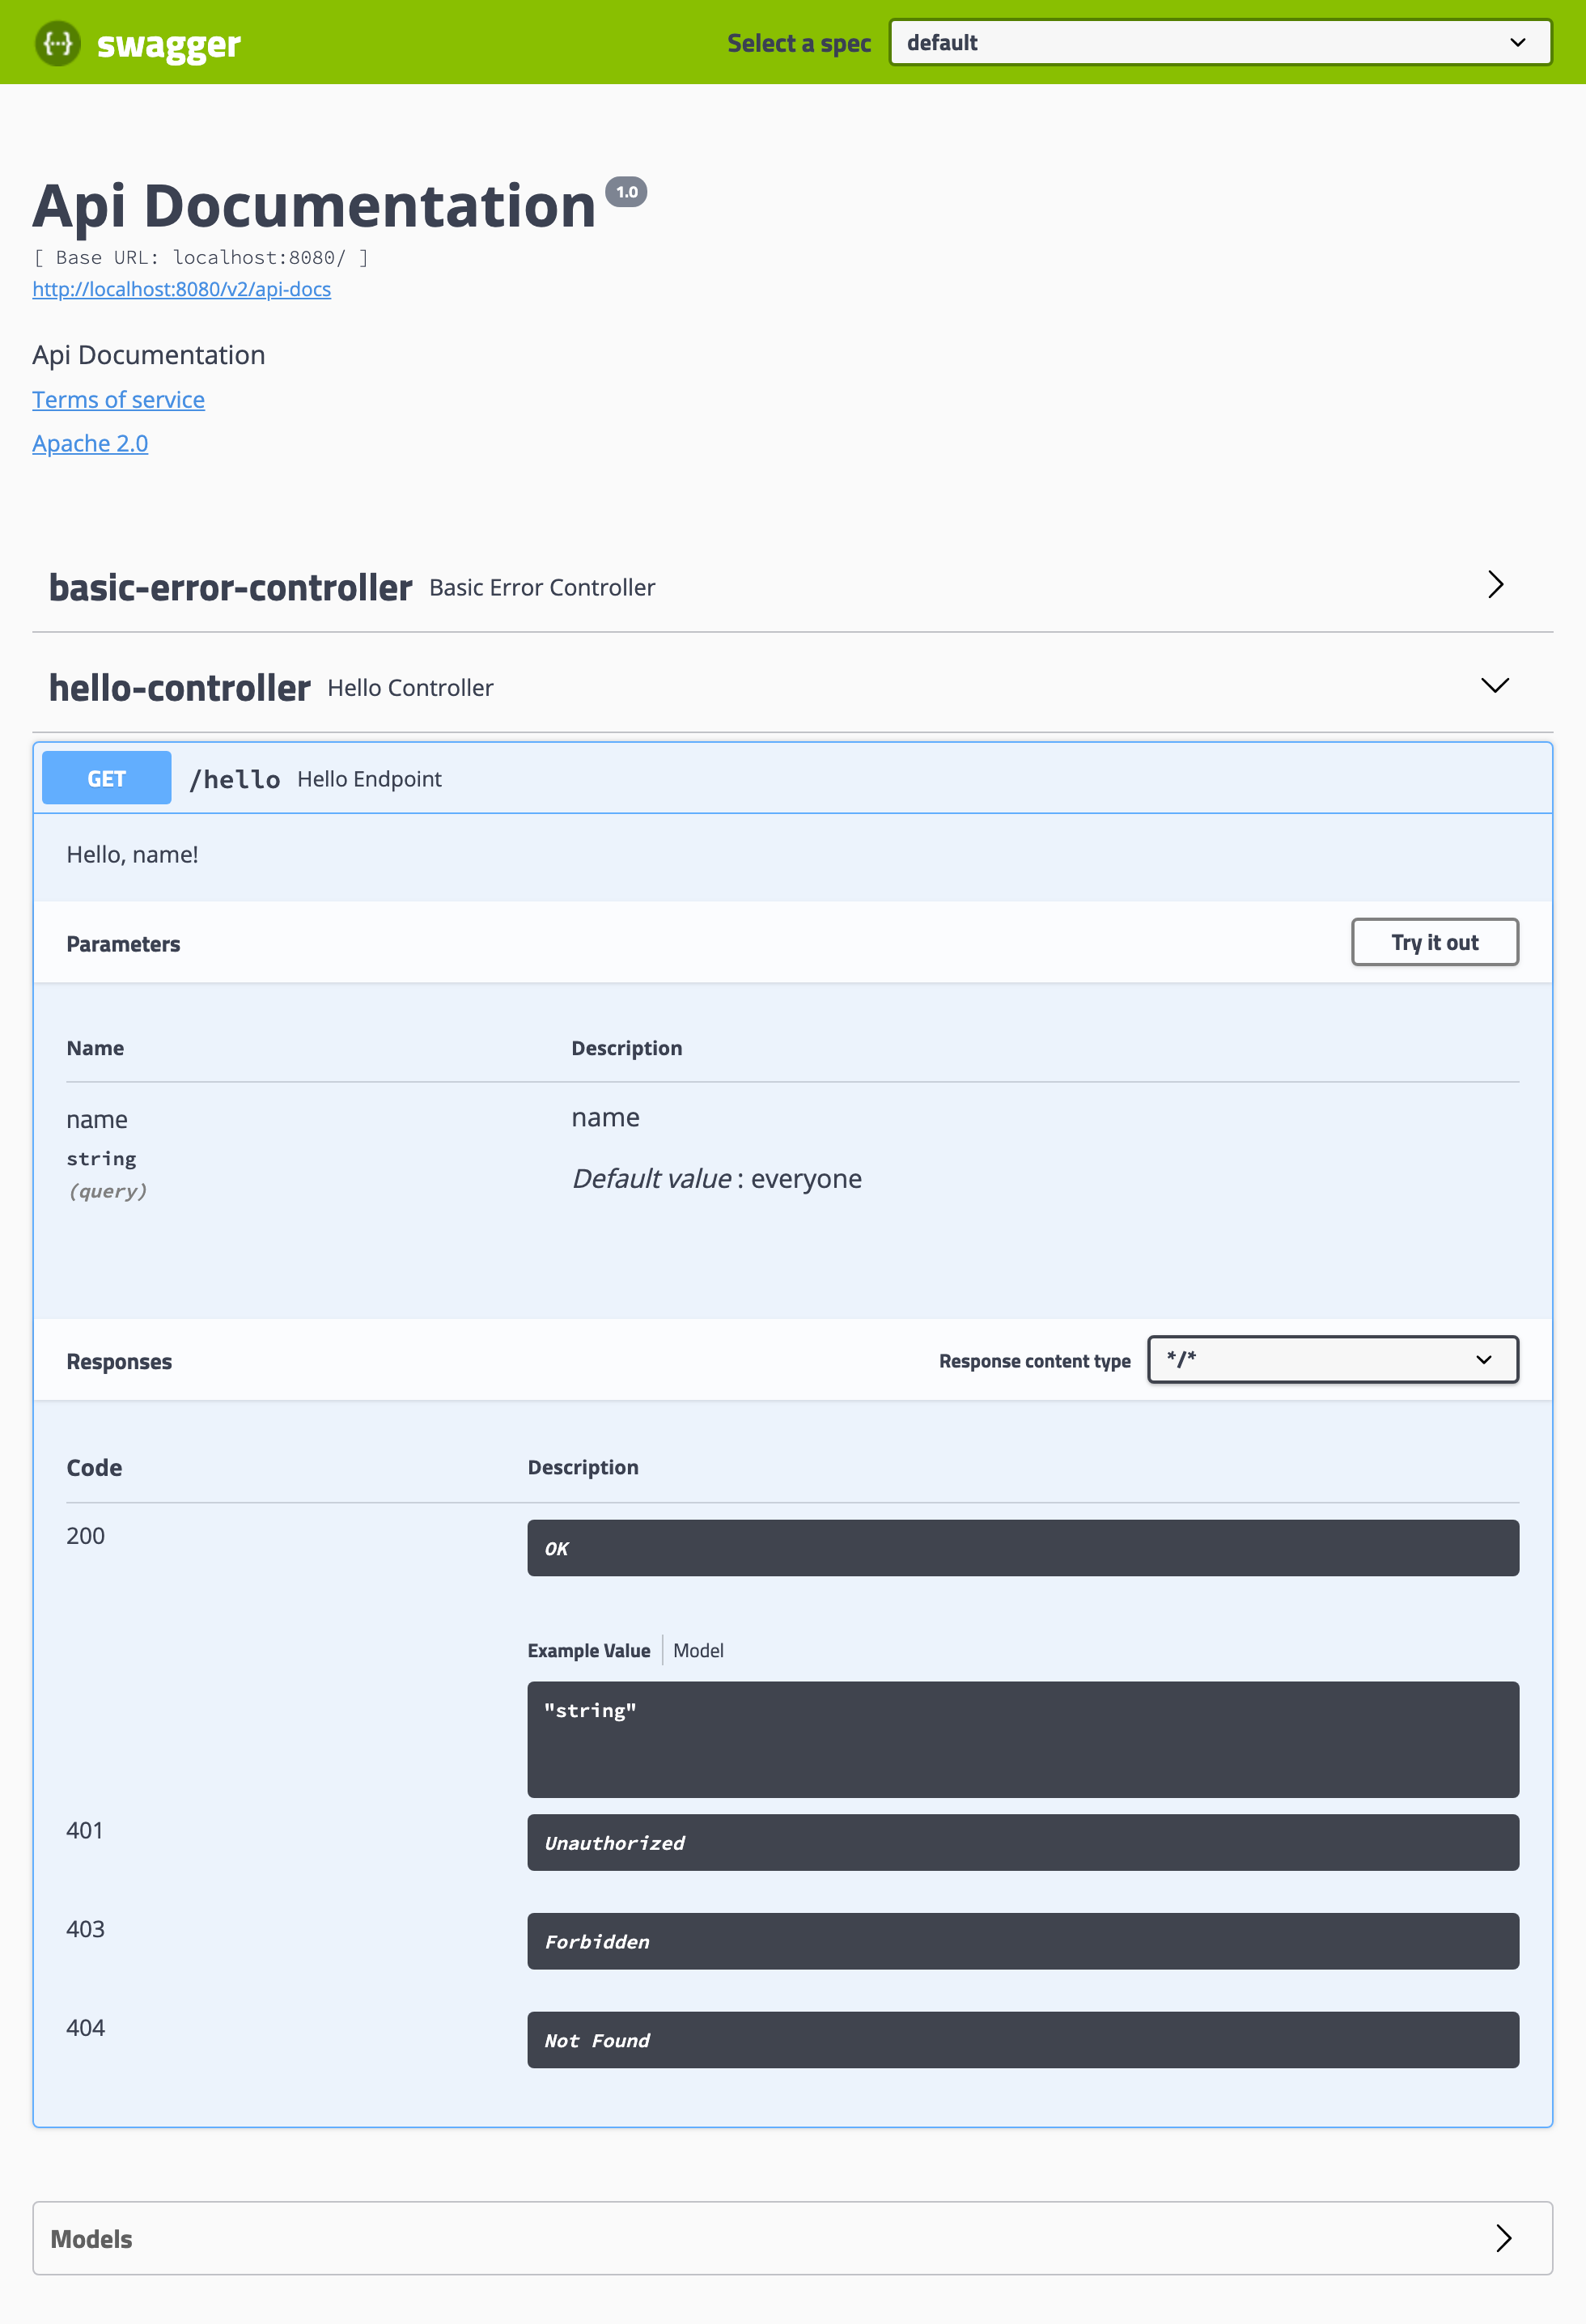Click the 1.0 version badge
This screenshot has height=2324, width=1586.
point(626,192)
